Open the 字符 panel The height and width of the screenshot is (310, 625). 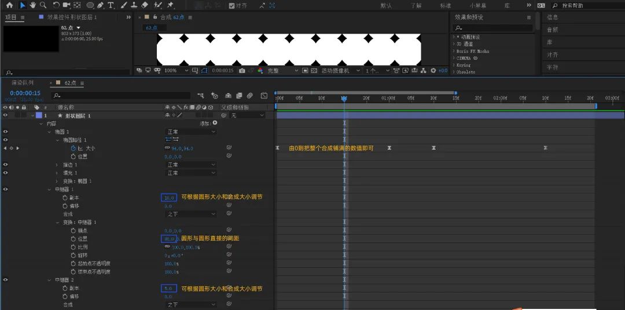click(553, 67)
